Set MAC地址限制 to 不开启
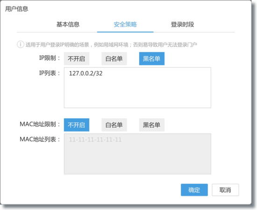 click(77, 125)
